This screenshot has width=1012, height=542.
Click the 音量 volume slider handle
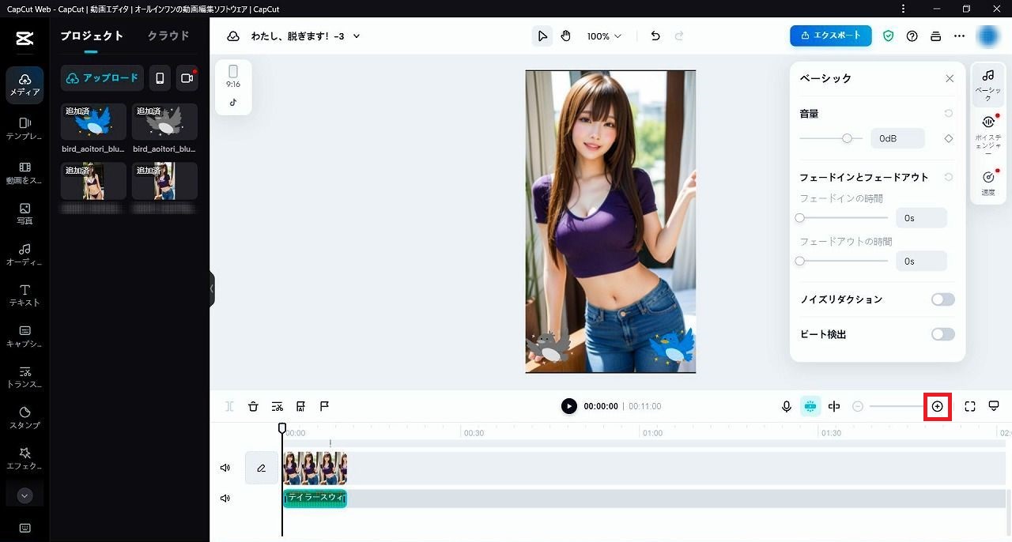pyautogui.click(x=847, y=138)
